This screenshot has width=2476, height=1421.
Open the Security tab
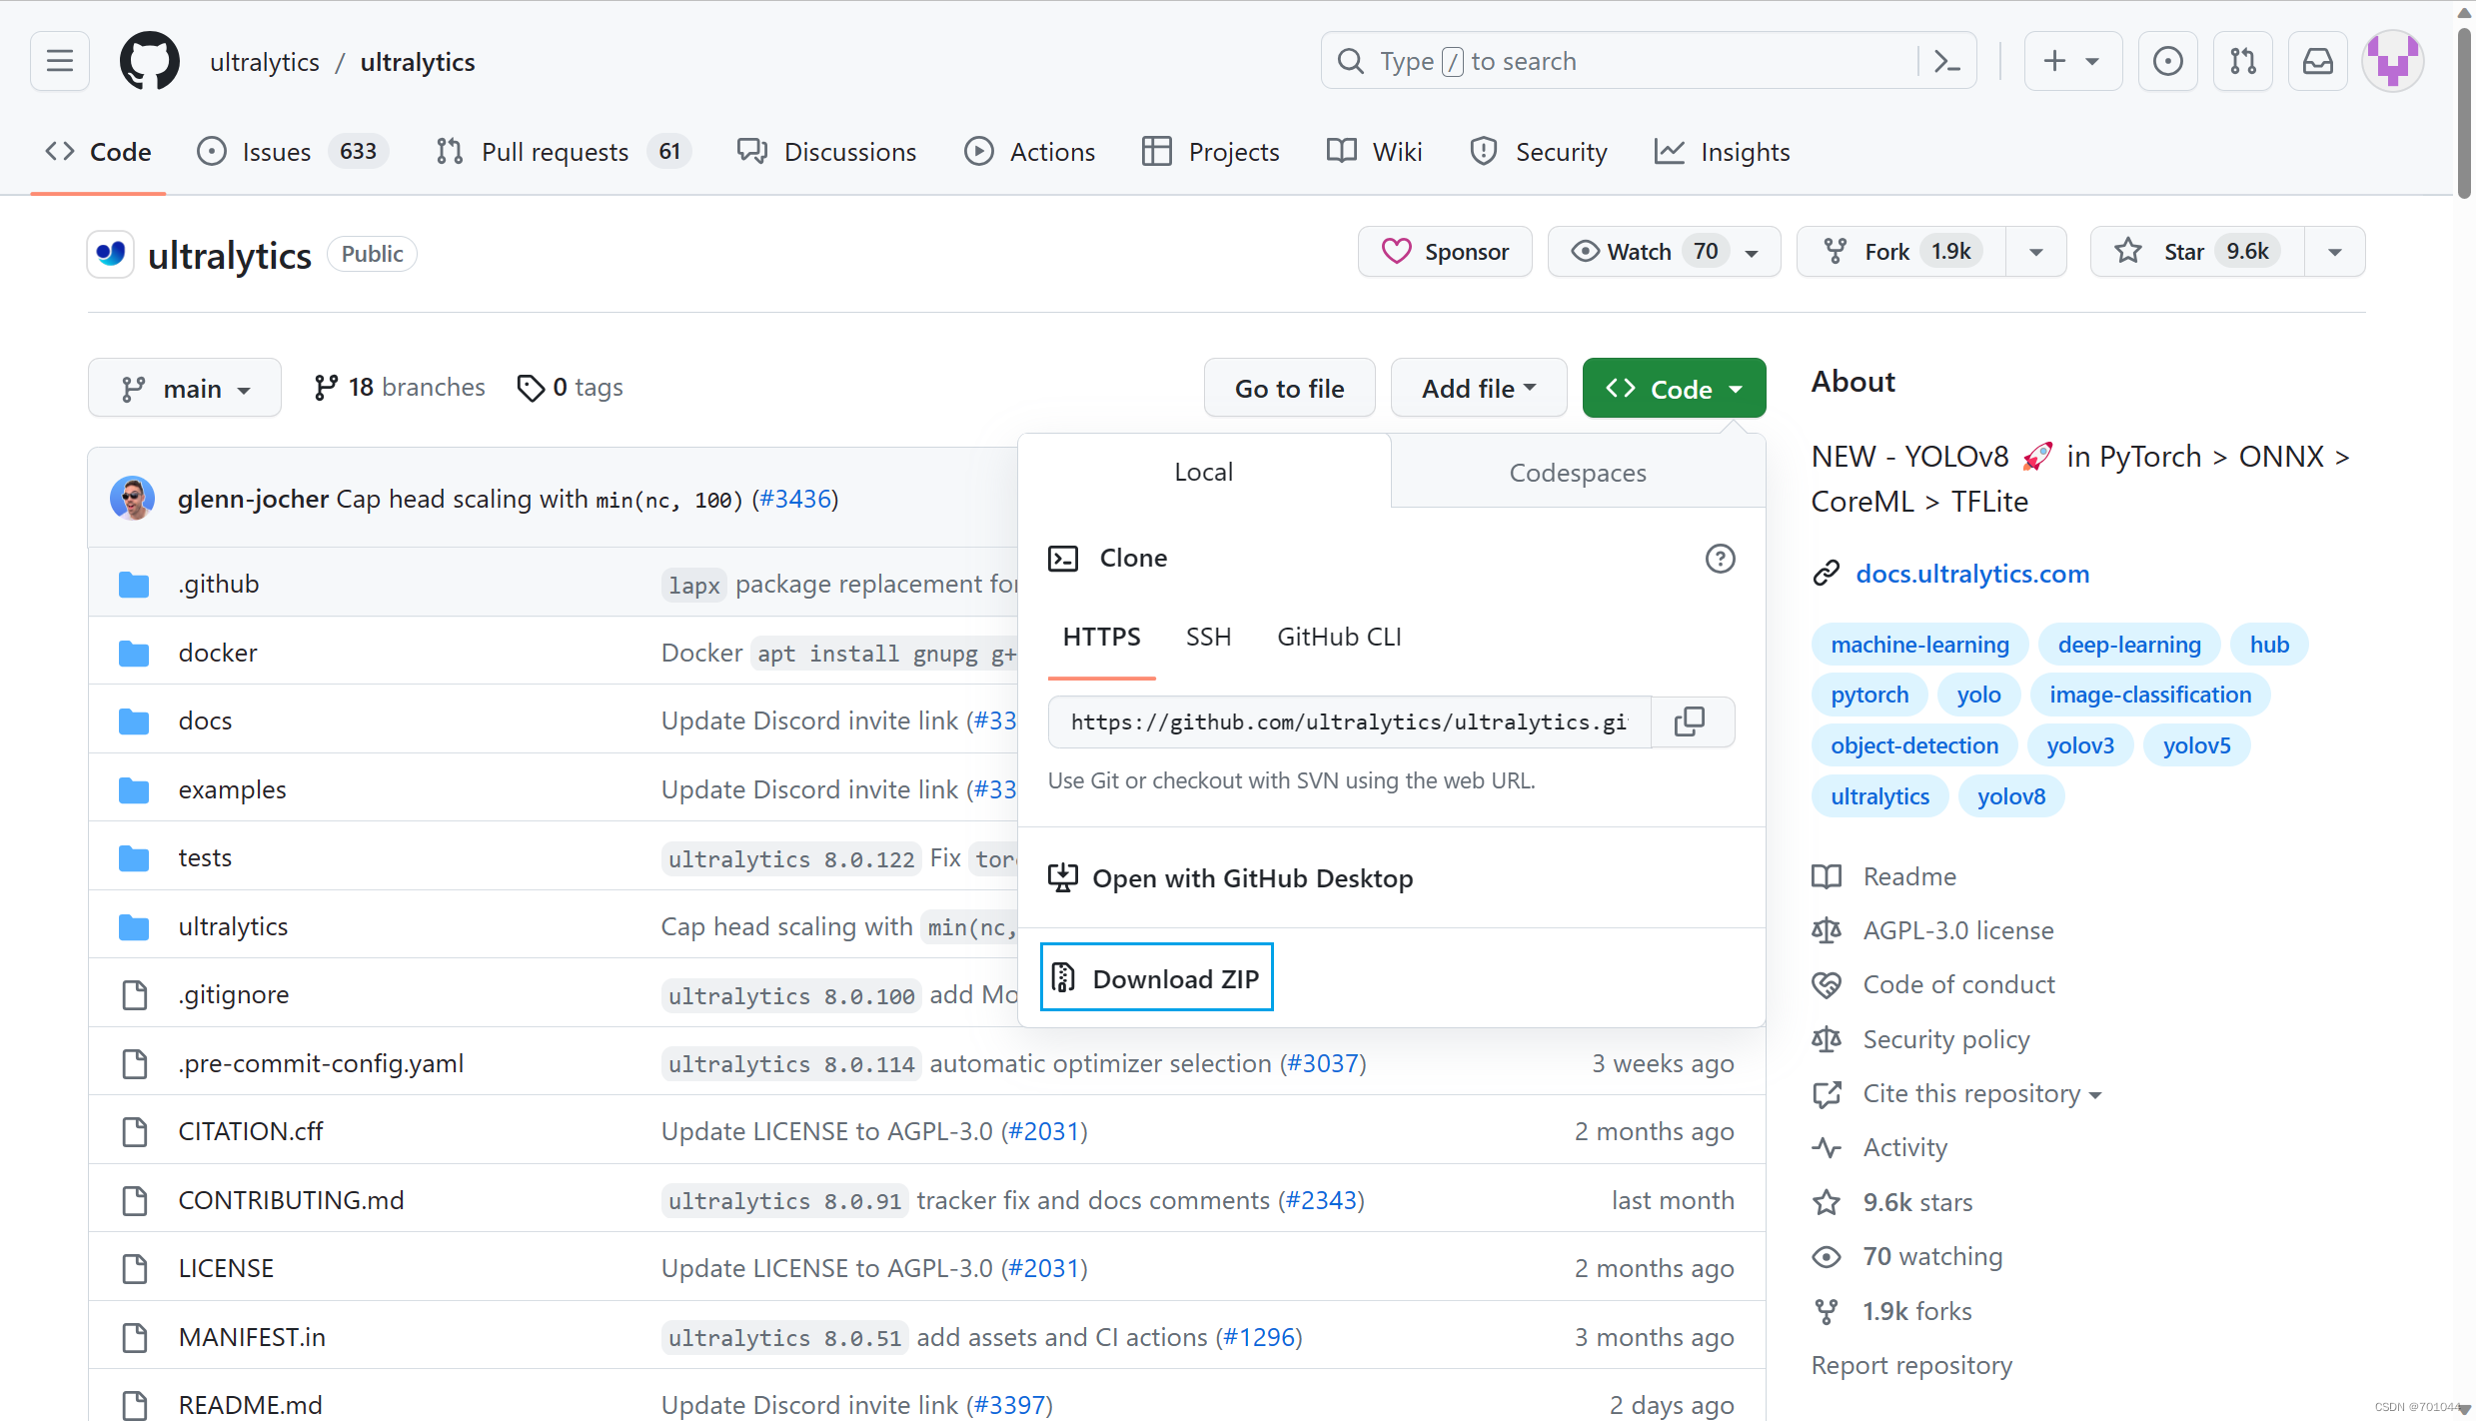[x=1539, y=151]
